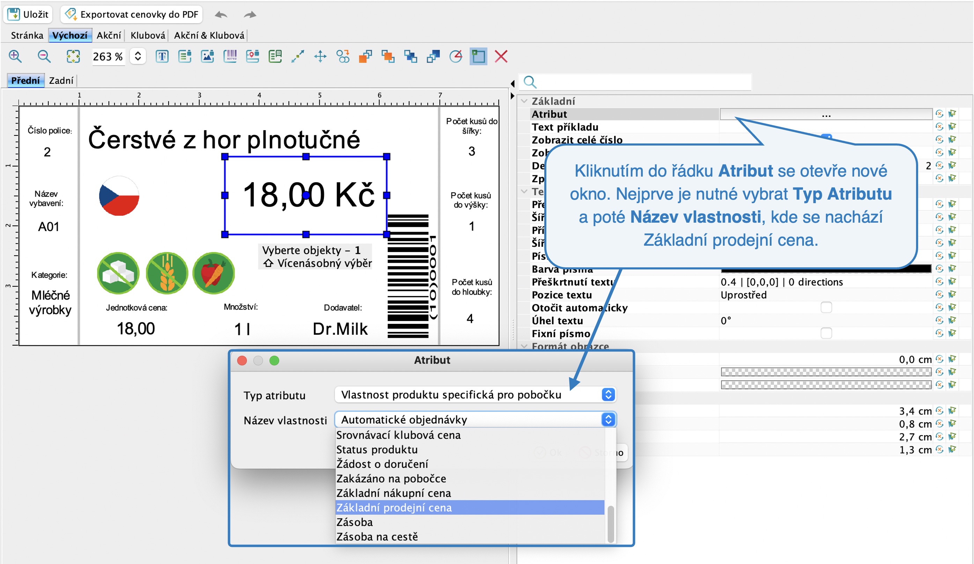The image size is (974, 564).
Task: Bring the object to front with the orange layers icon
Action: tap(366, 57)
